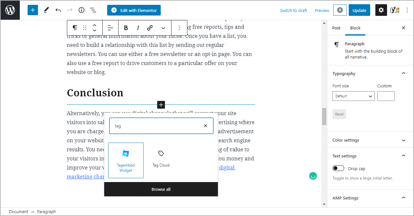Switch to the Post tab
This screenshot has height=216, width=414.
click(336, 28)
